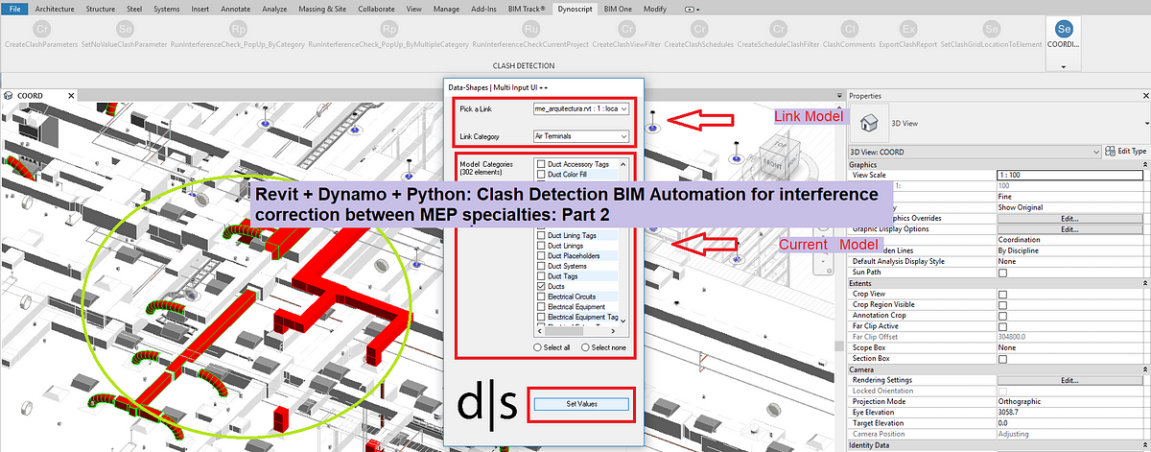Screen dimensions: 1151x452
Task: Toggle the Annotation Crop checkbox
Action: (1003, 315)
